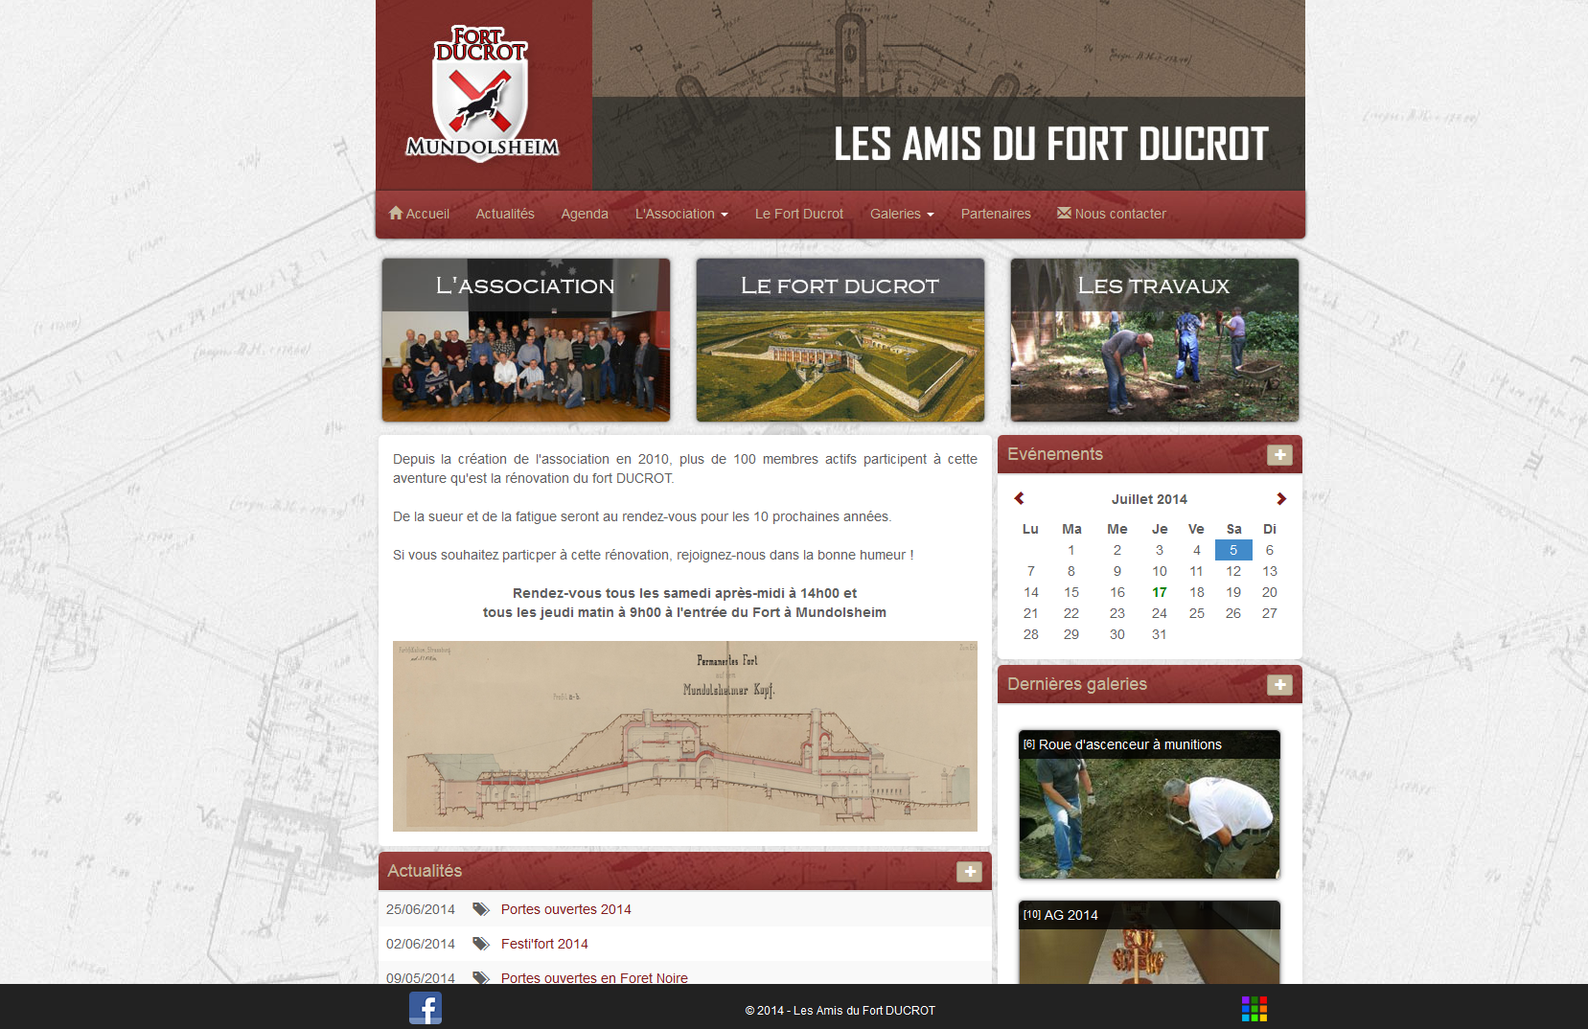Go to previous month in calendar
The width and height of the screenshot is (1588, 1029).
coord(1019,498)
